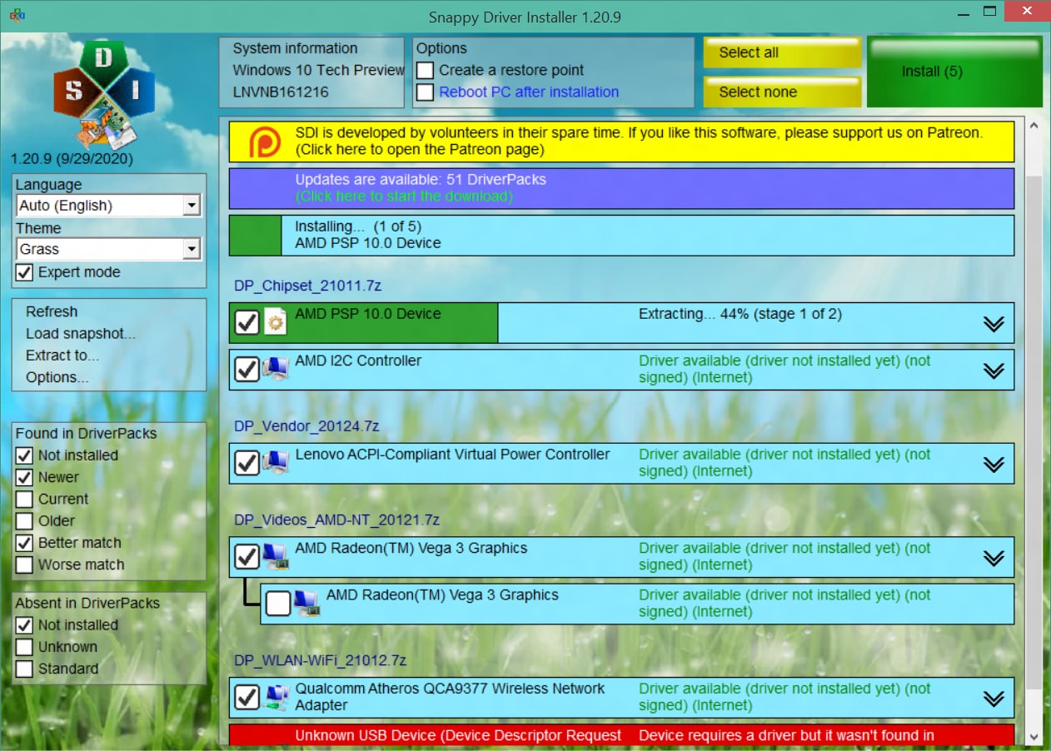Start the DriverPacks update download

click(x=621, y=188)
